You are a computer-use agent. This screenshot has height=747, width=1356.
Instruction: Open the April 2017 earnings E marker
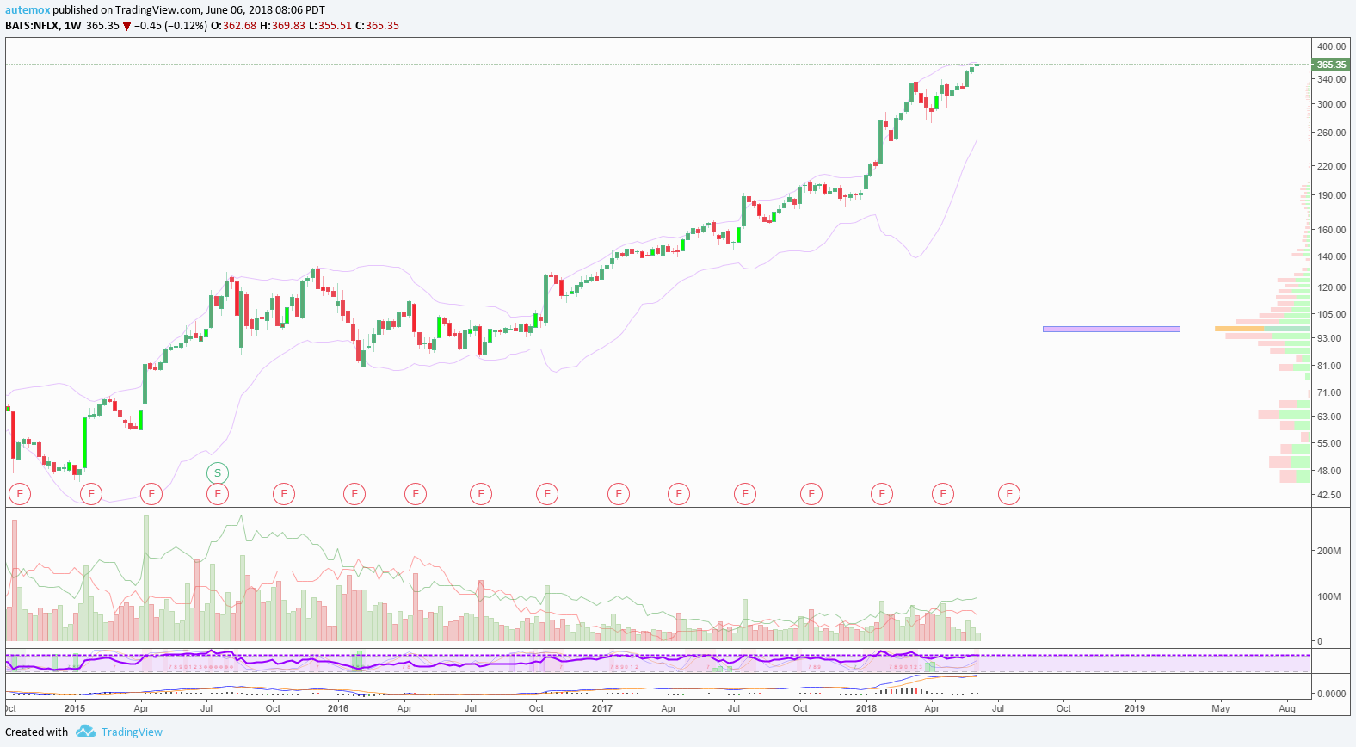(x=679, y=494)
